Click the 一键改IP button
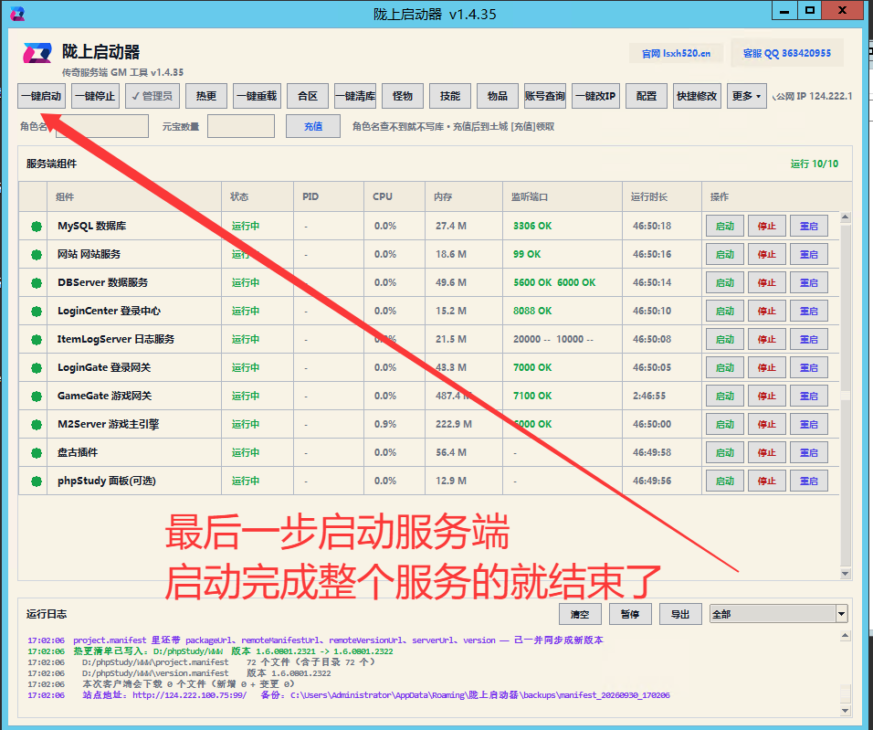Image resolution: width=873 pixels, height=730 pixels. [x=595, y=96]
